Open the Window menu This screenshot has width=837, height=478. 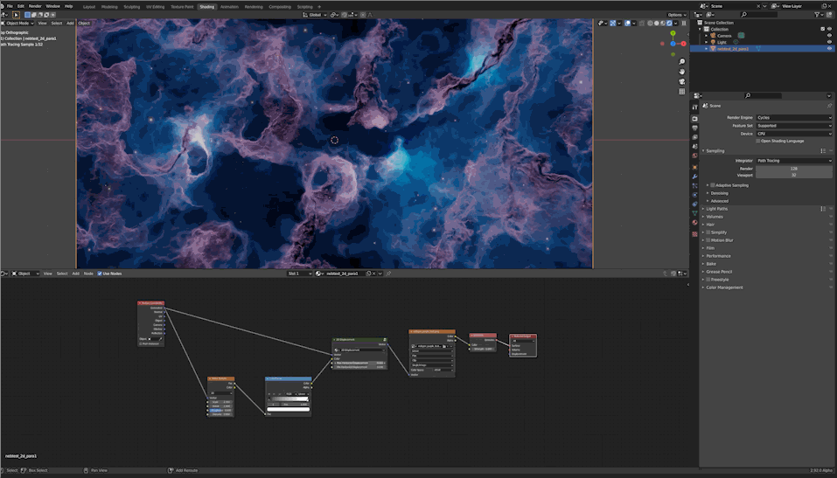pos(52,6)
